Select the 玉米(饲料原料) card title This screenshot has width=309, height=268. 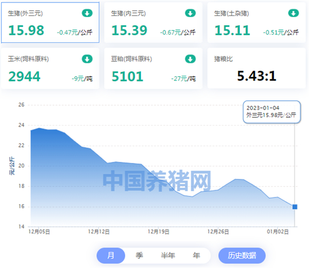28,59
